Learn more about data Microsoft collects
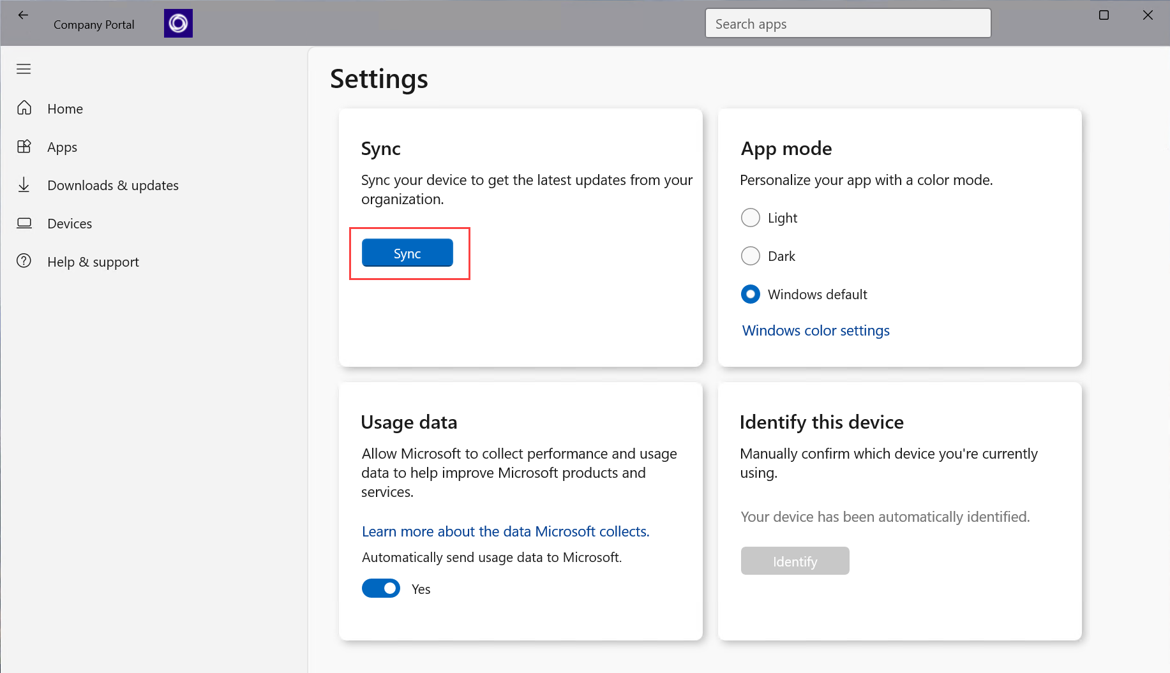This screenshot has width=1170, height=673. (x=505, y=531)
